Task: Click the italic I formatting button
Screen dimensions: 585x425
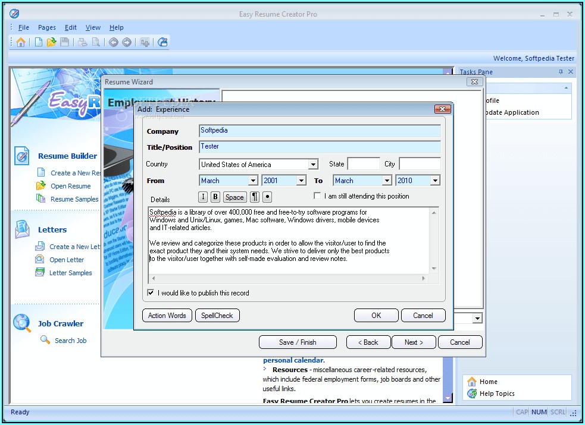Action: coord(203,197)
